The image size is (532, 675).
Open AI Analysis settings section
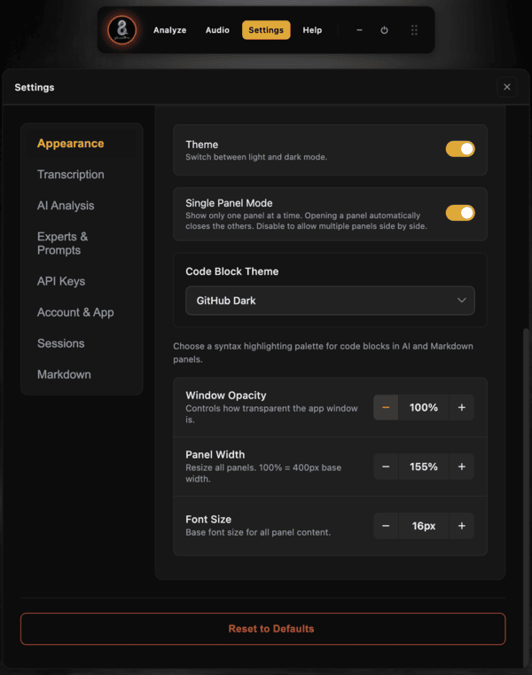pos(82,206)
